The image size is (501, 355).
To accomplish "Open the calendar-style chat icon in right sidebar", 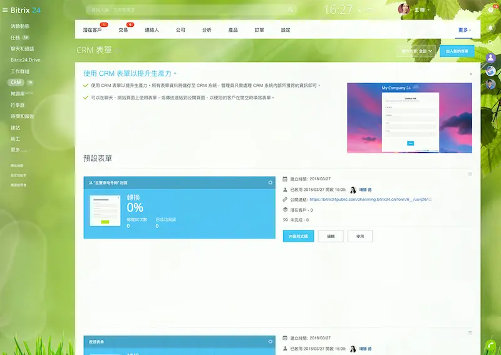I will tap(491, 71).
